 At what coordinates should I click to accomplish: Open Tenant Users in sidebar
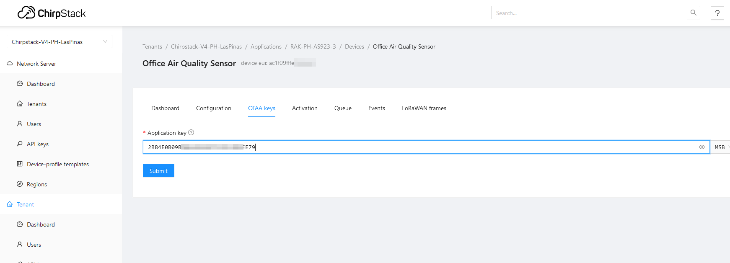[61, 245]
